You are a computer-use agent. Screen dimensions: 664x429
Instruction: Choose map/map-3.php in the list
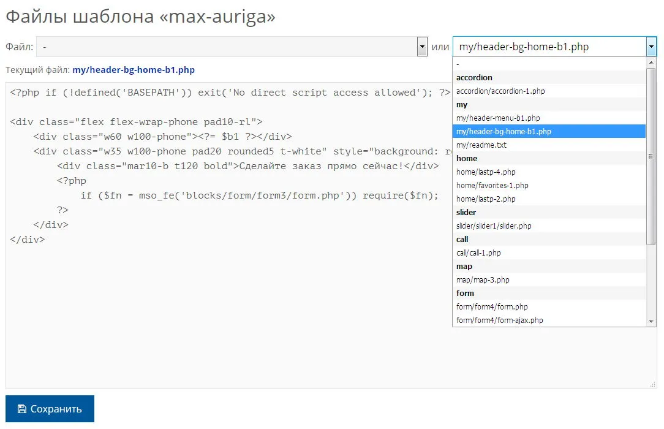tap(483, 279)
